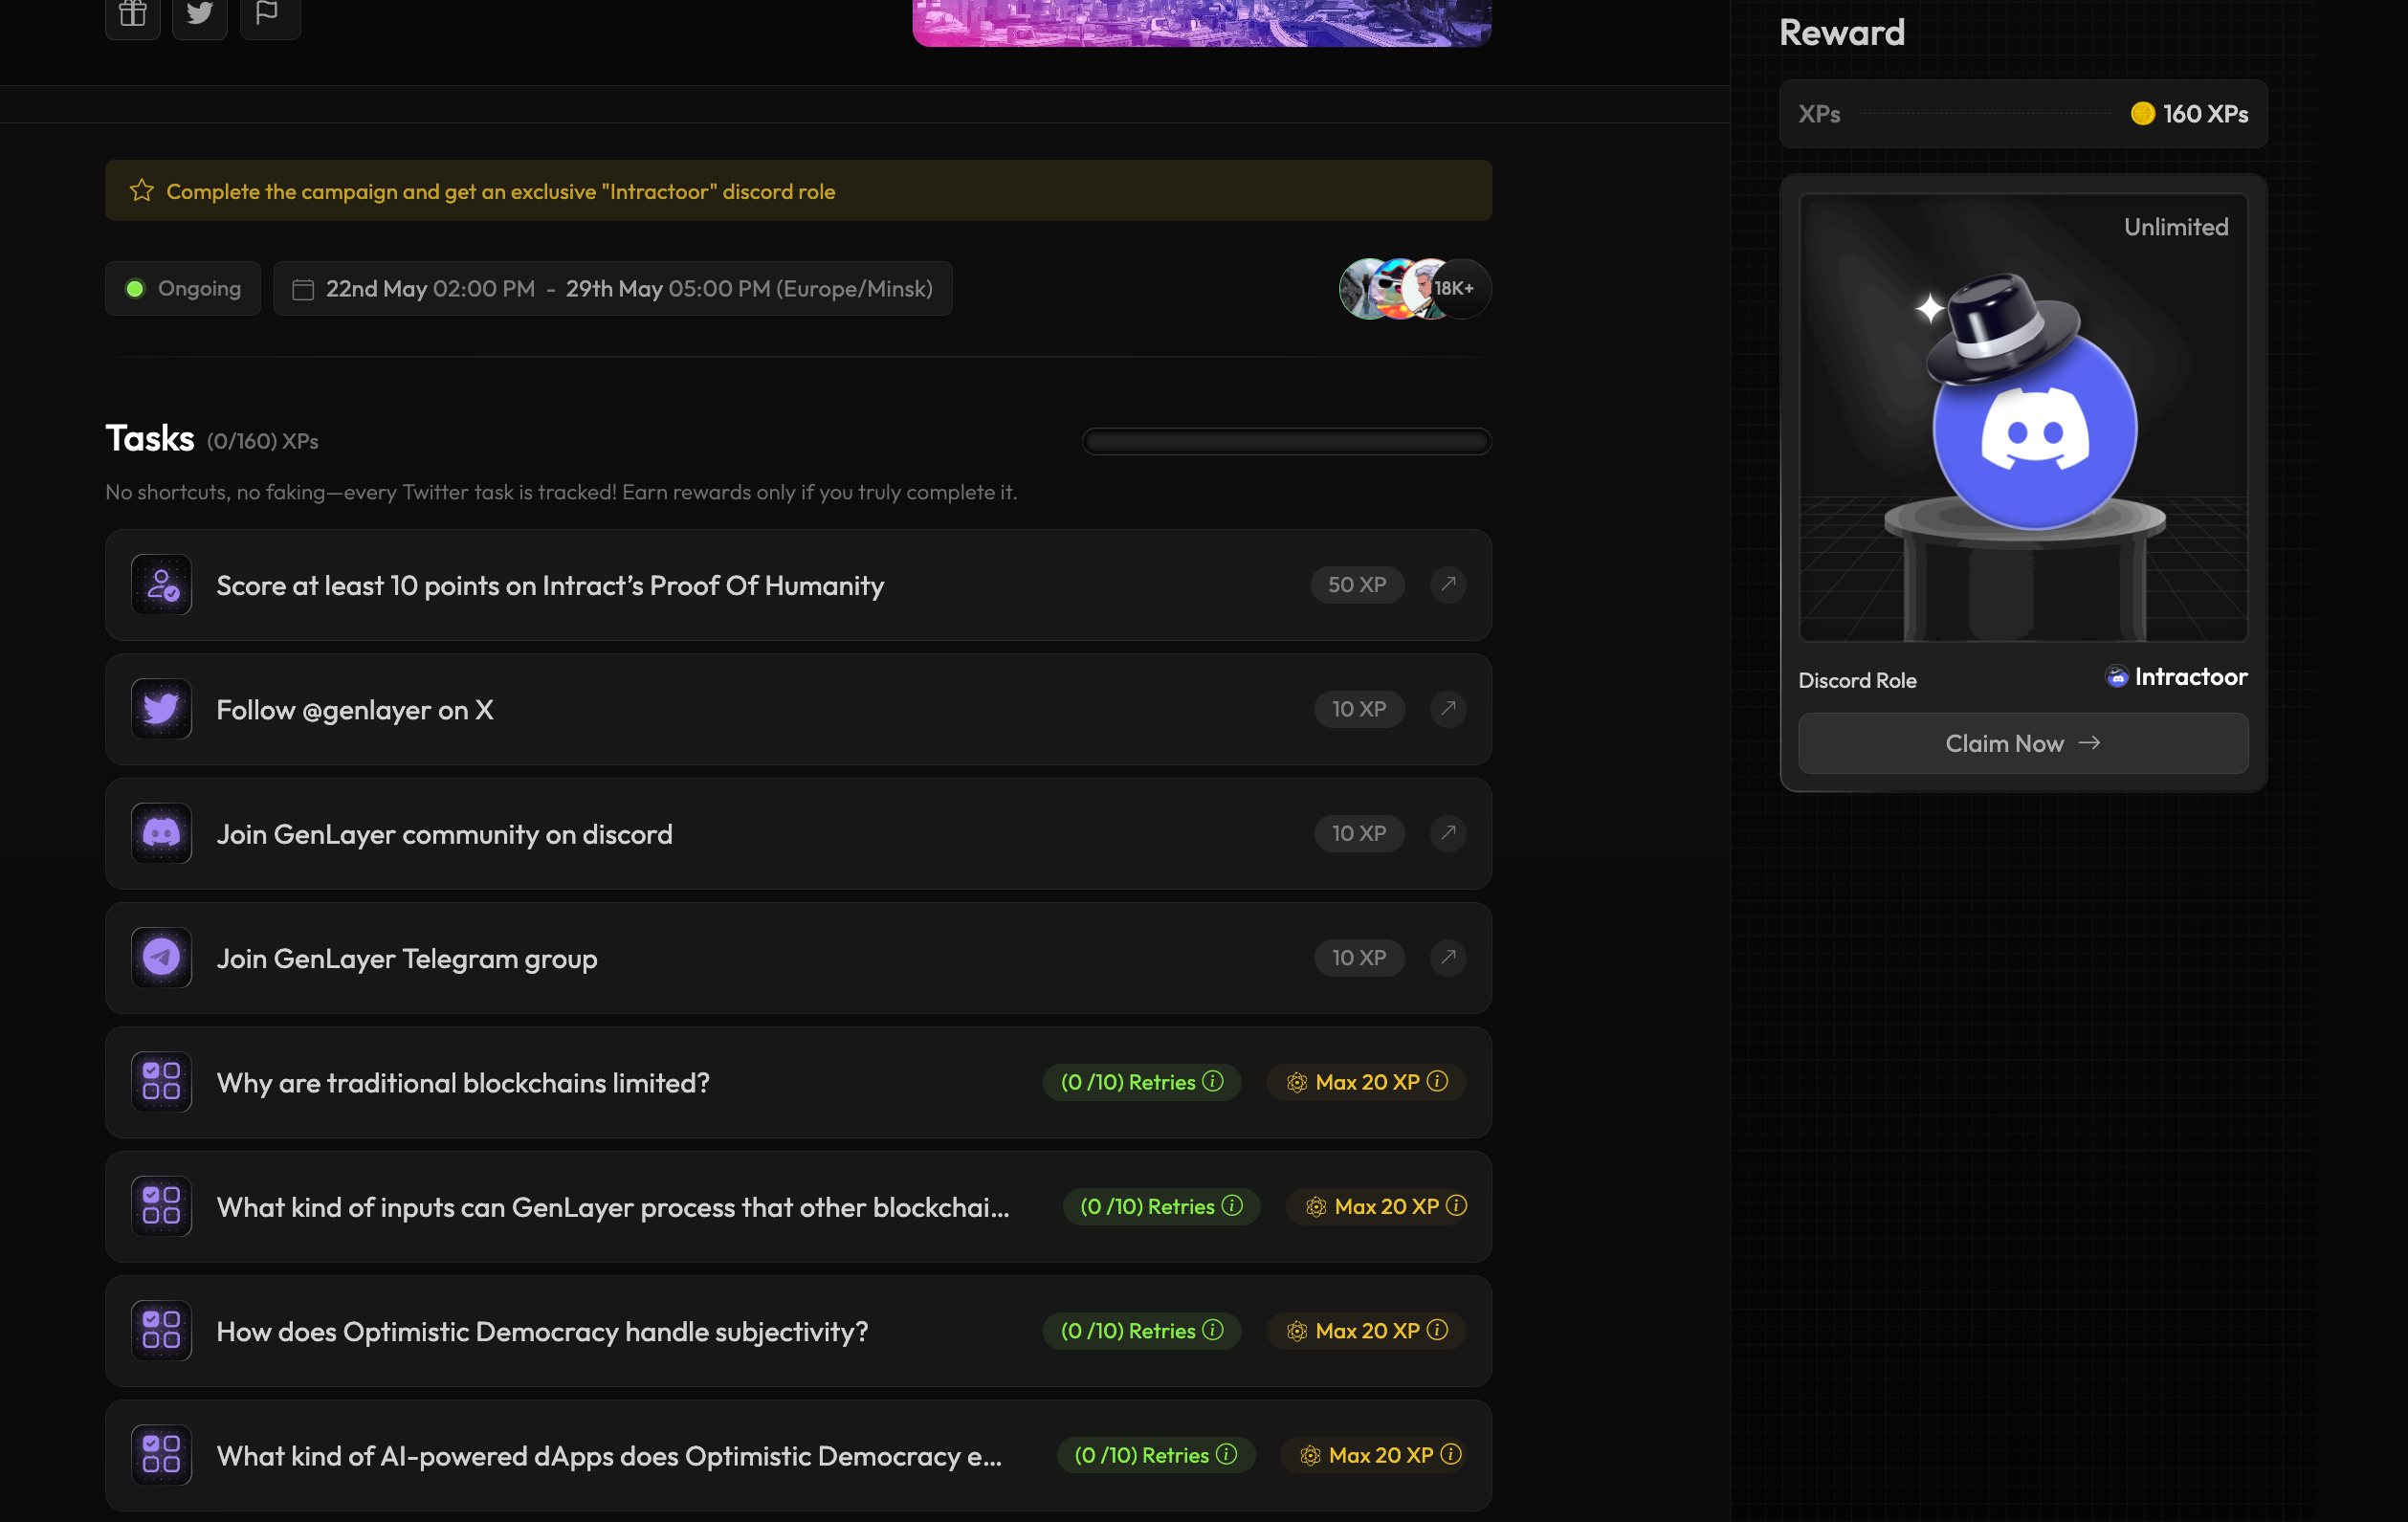Click retries info icon on GenLayer inputs task
2408x1522 pixels.
pos(1232,1205)
